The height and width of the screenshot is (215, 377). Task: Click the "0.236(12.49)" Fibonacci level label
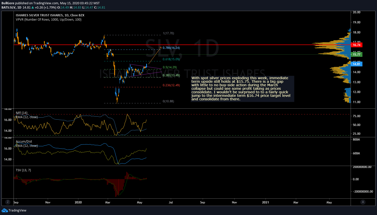point(171,85)
